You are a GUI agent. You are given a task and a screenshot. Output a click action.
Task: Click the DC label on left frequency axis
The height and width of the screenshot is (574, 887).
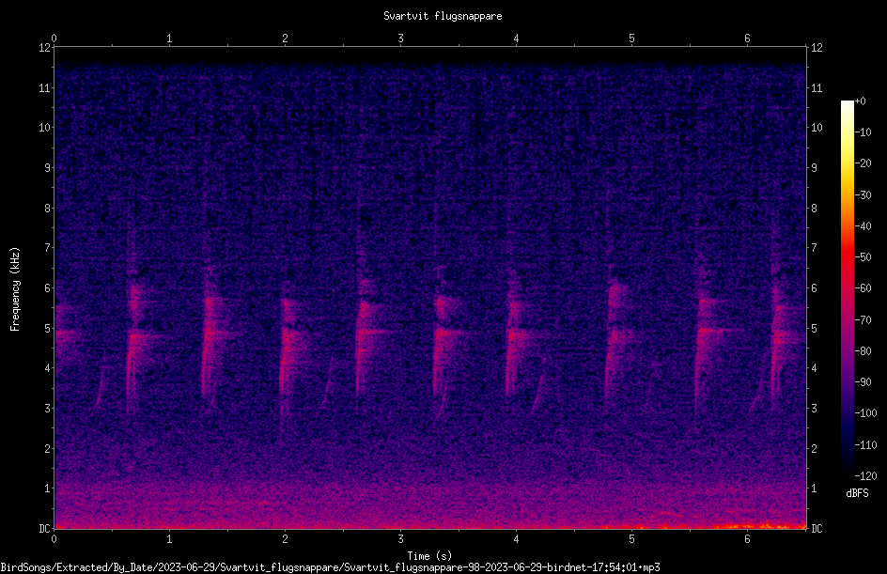(x=44, y=528)
